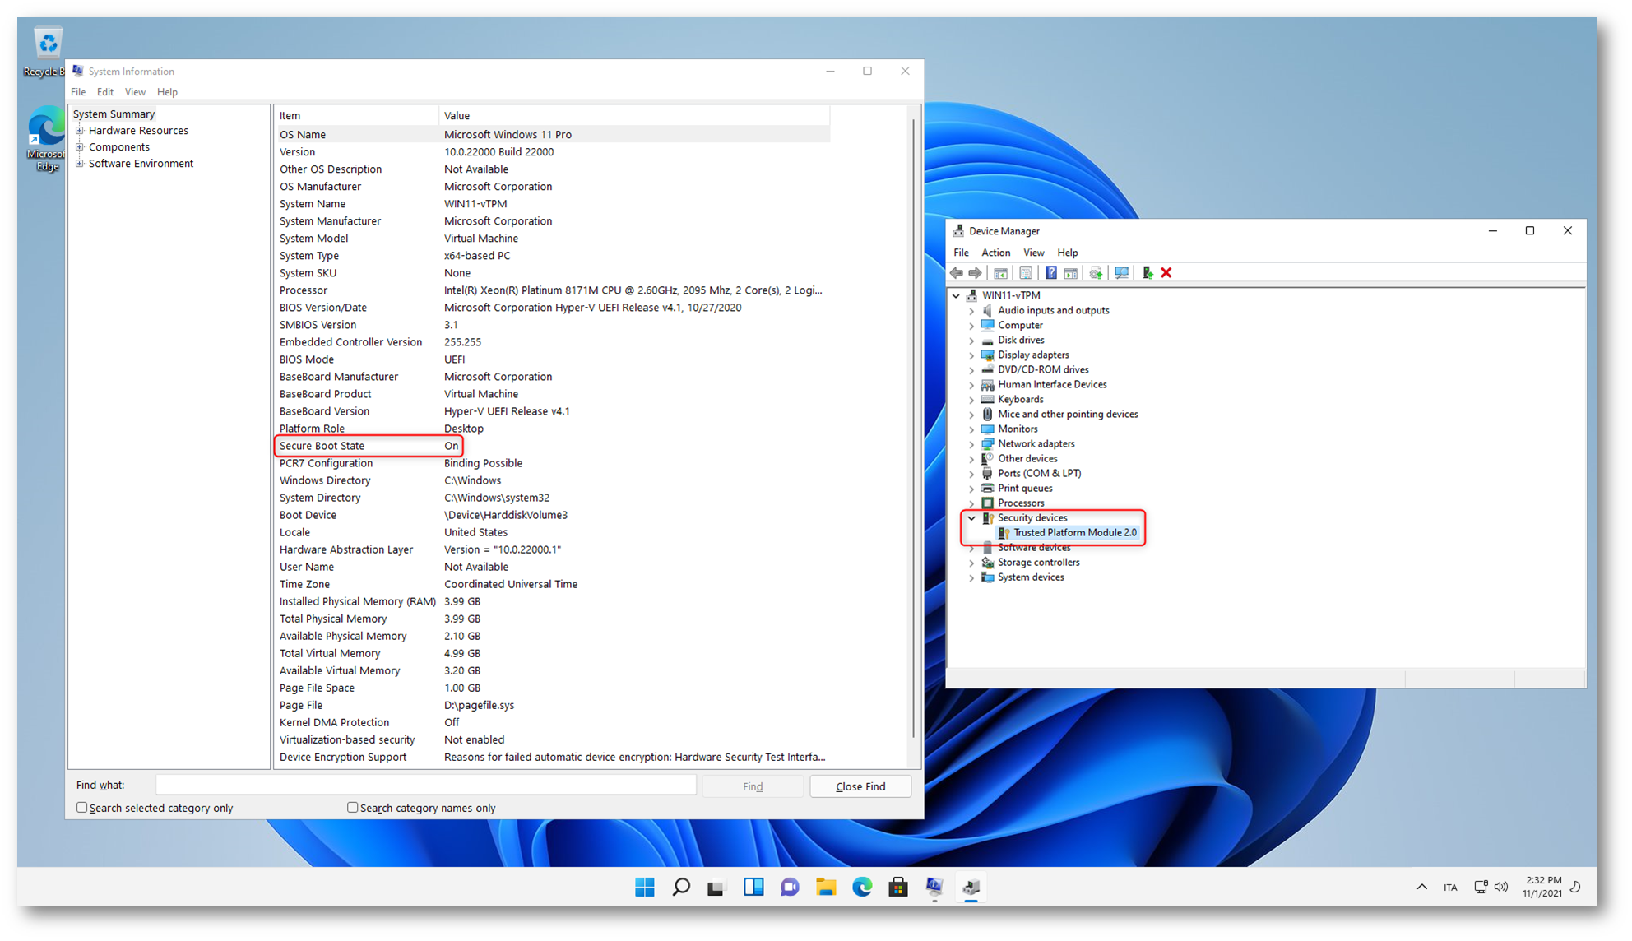The width and height of the screenshot is (1632, 941).
Task: Click network icon in system tray
Action: point(1481,887)
